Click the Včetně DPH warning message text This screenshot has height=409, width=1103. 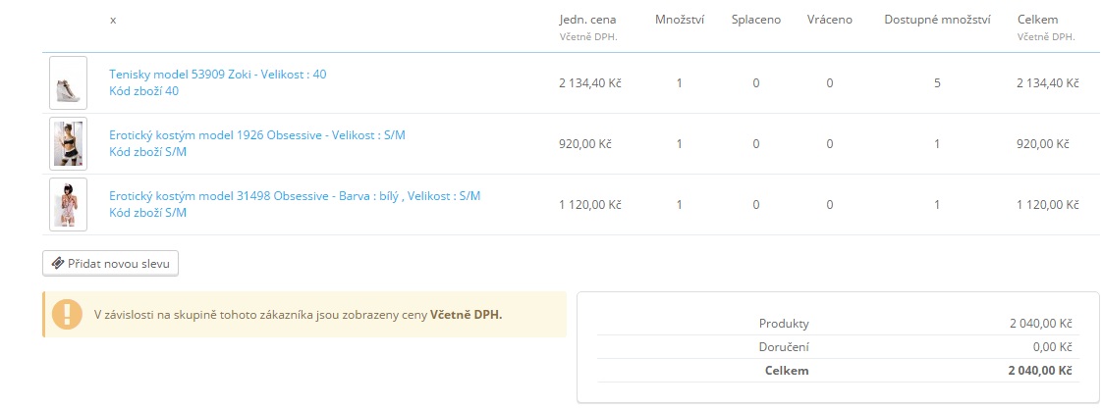pyautogui.click(x=298, y=315)
